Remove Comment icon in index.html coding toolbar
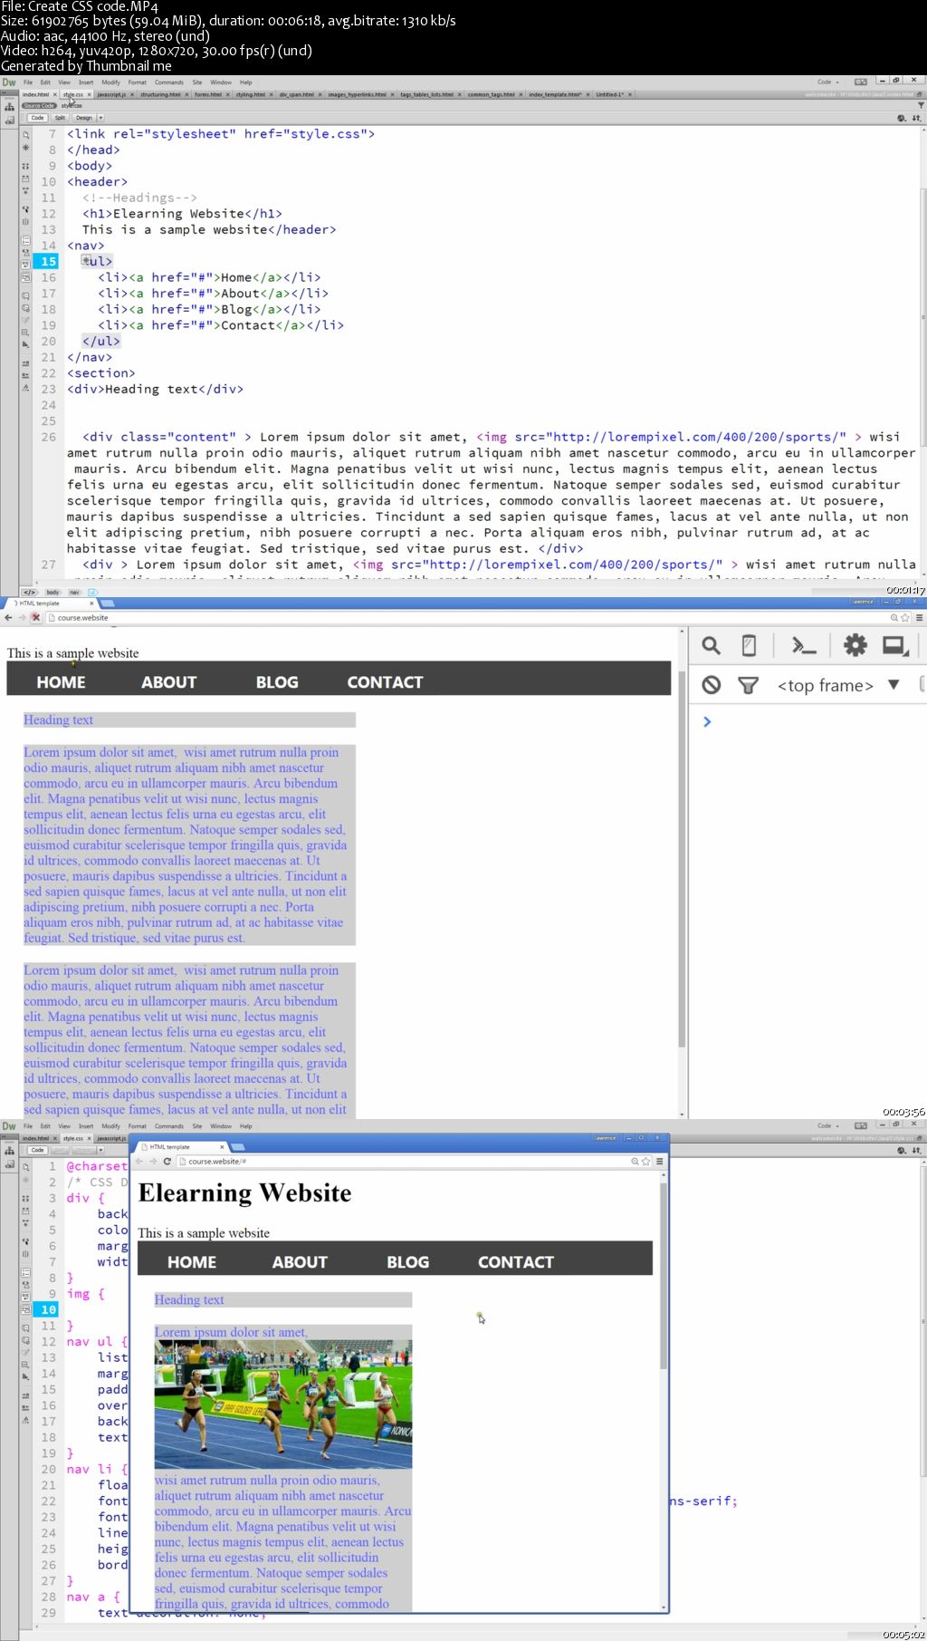 tap(25, 308)
